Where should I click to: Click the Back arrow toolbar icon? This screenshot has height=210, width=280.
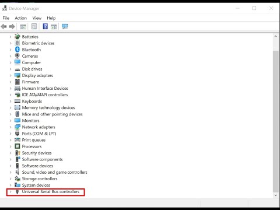point(4,26)
